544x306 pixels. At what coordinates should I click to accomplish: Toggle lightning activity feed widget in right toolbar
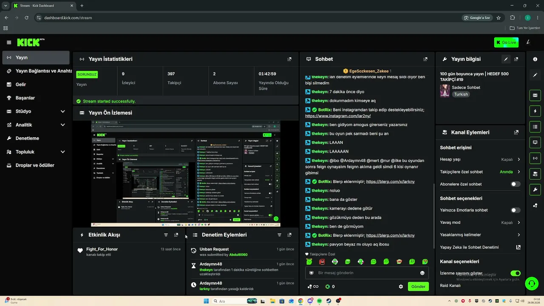coord(535,111)
